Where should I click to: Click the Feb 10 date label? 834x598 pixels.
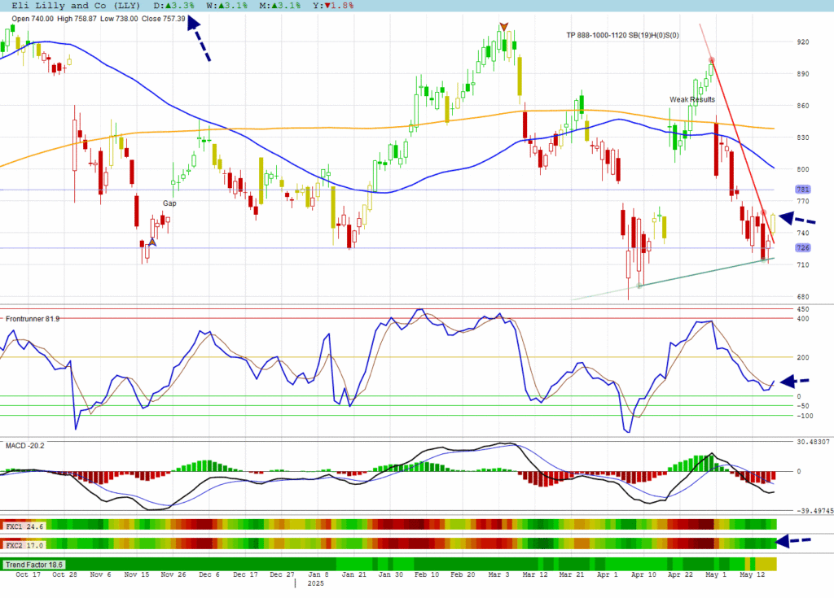pos(427,574)
